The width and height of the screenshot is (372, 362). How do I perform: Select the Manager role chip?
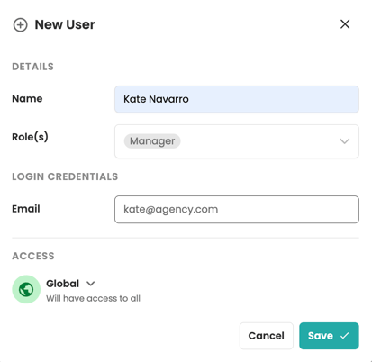coord(152,141)
